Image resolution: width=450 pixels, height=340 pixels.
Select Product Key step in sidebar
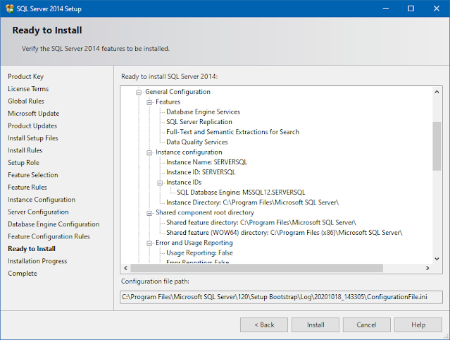click(x=25, y=76)
